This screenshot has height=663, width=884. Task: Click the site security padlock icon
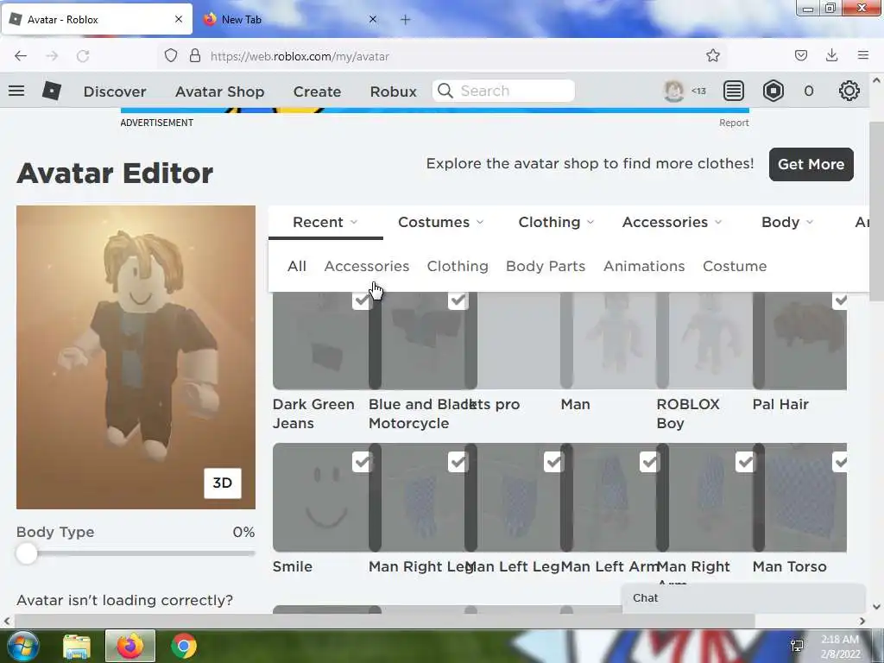click(195, 55)
